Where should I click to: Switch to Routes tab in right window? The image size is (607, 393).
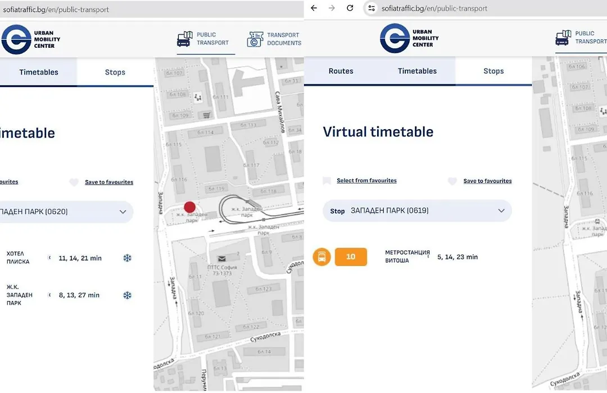(x=341, y=71)
